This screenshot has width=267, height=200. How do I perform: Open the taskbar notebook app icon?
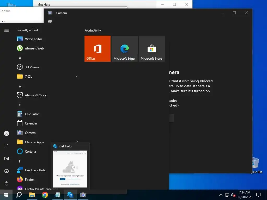tap(58, 195)
